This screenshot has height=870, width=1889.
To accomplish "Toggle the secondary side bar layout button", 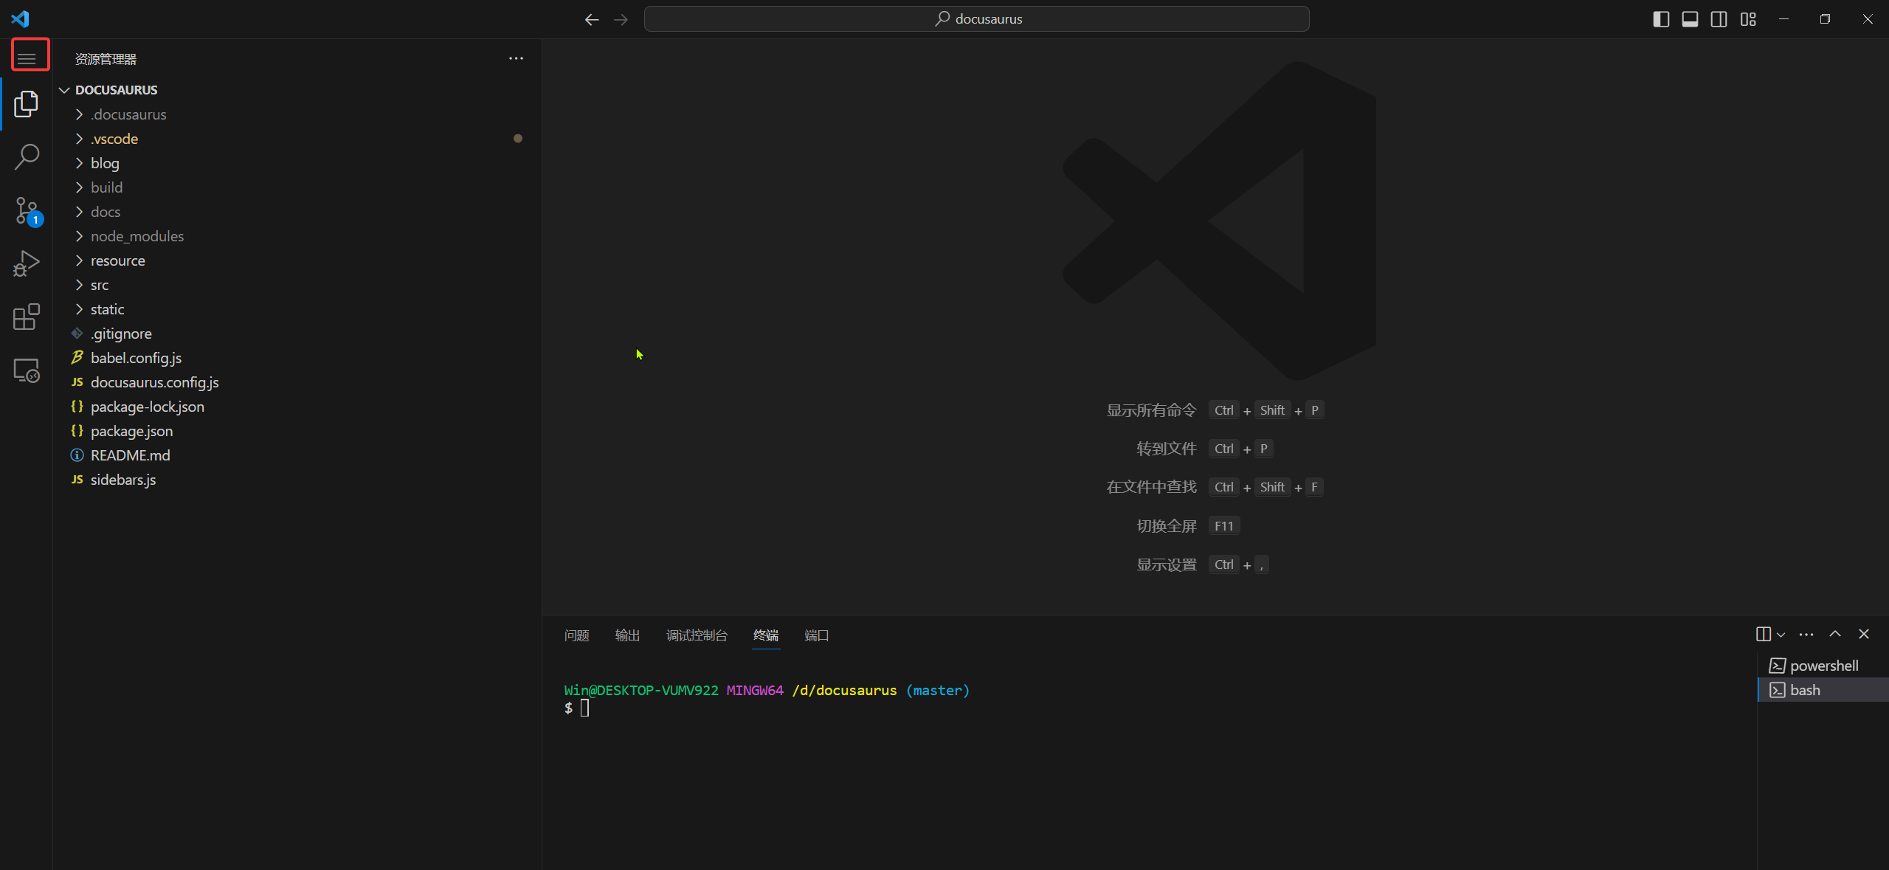I will pos(1719,19).
